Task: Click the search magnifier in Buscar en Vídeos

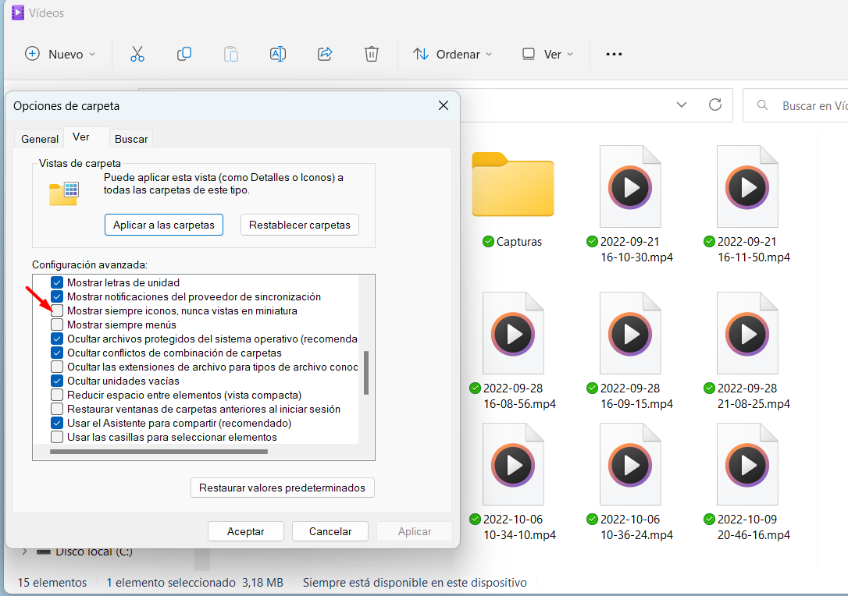Action: pyautogui.click(x=762, y=105)
